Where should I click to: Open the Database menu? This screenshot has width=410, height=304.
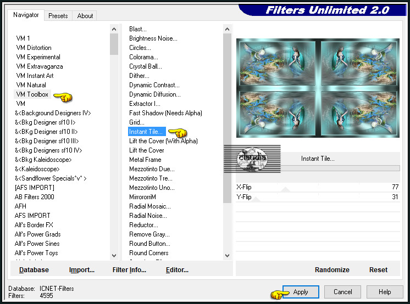coord(34,270)
